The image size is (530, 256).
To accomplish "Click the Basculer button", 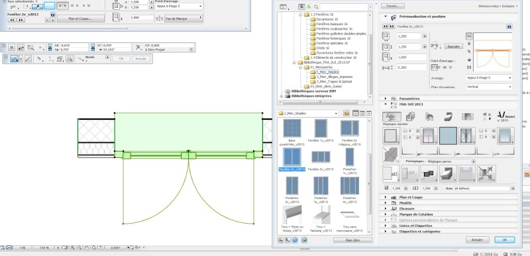I will tap(453, 46).
